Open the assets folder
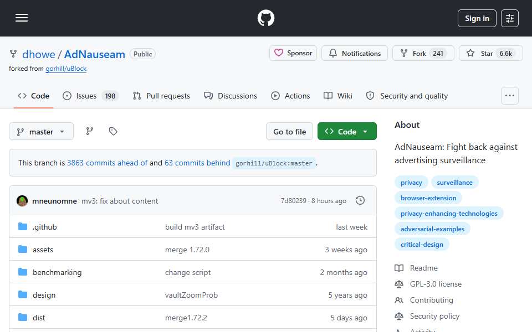532x332 pixels. [43, 250]
